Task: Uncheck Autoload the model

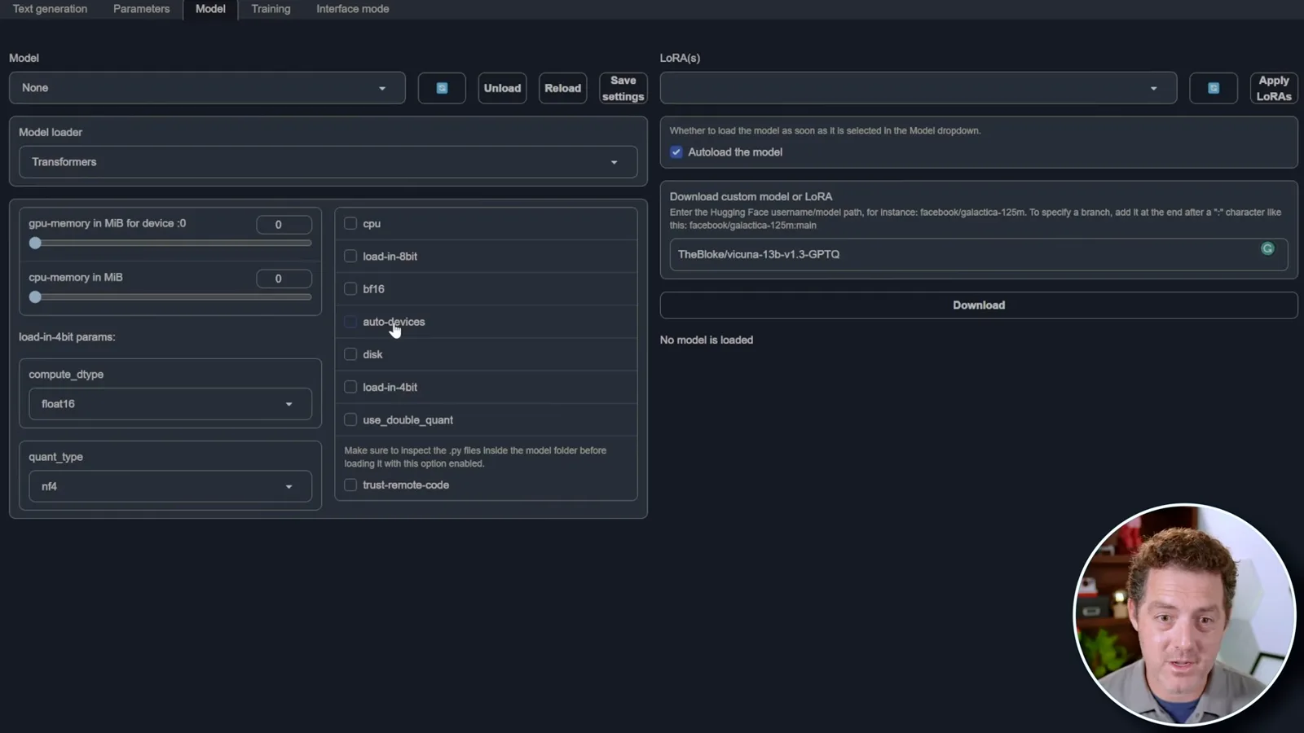Action: tap(676, 152)
